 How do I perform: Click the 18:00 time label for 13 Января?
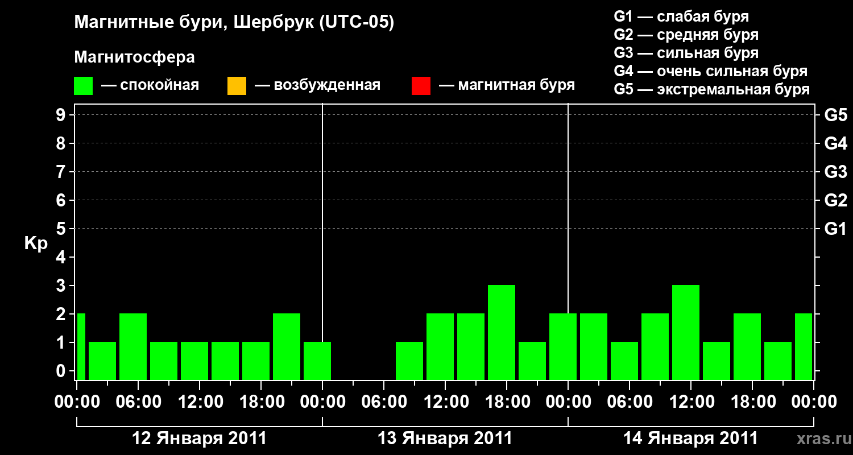coord(507,402)
